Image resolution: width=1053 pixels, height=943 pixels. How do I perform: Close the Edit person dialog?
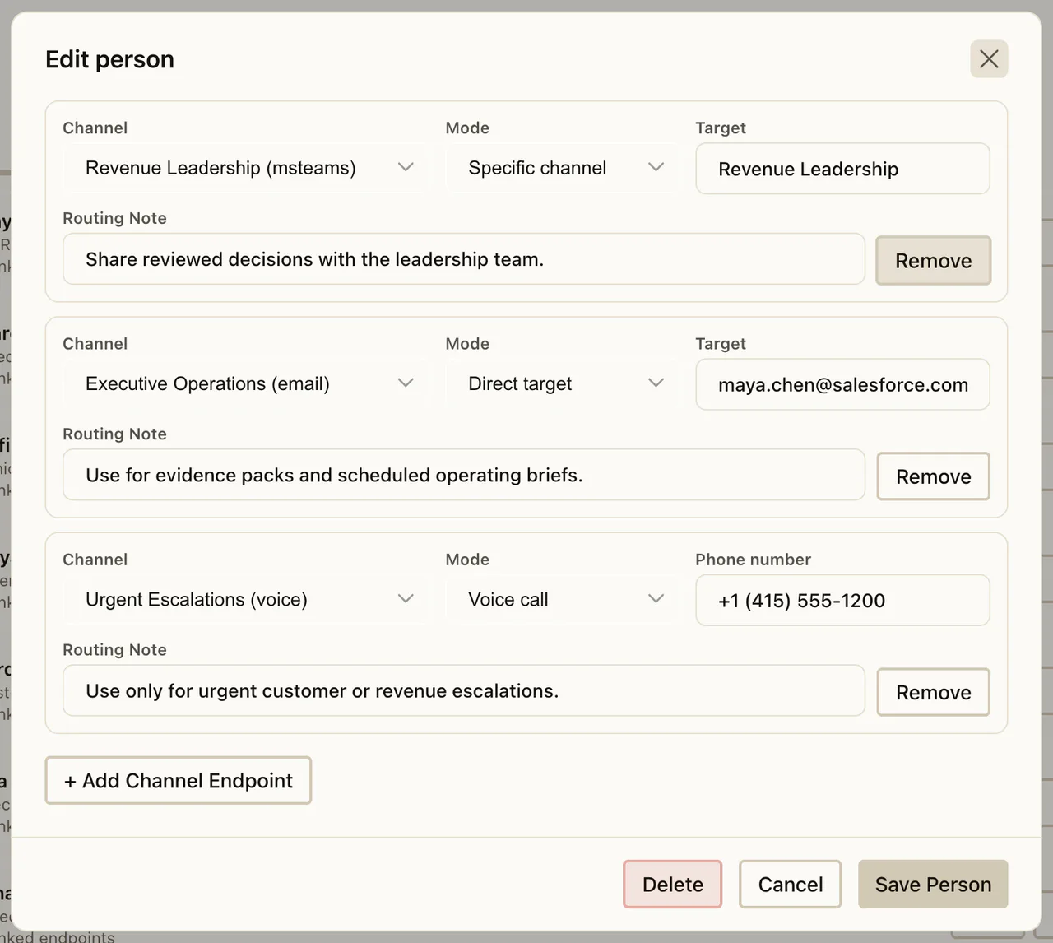tap(989, 59)
